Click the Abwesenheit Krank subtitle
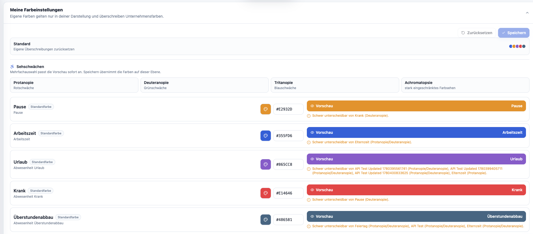This screenshot has height=234, width=533. pos(28,197)
